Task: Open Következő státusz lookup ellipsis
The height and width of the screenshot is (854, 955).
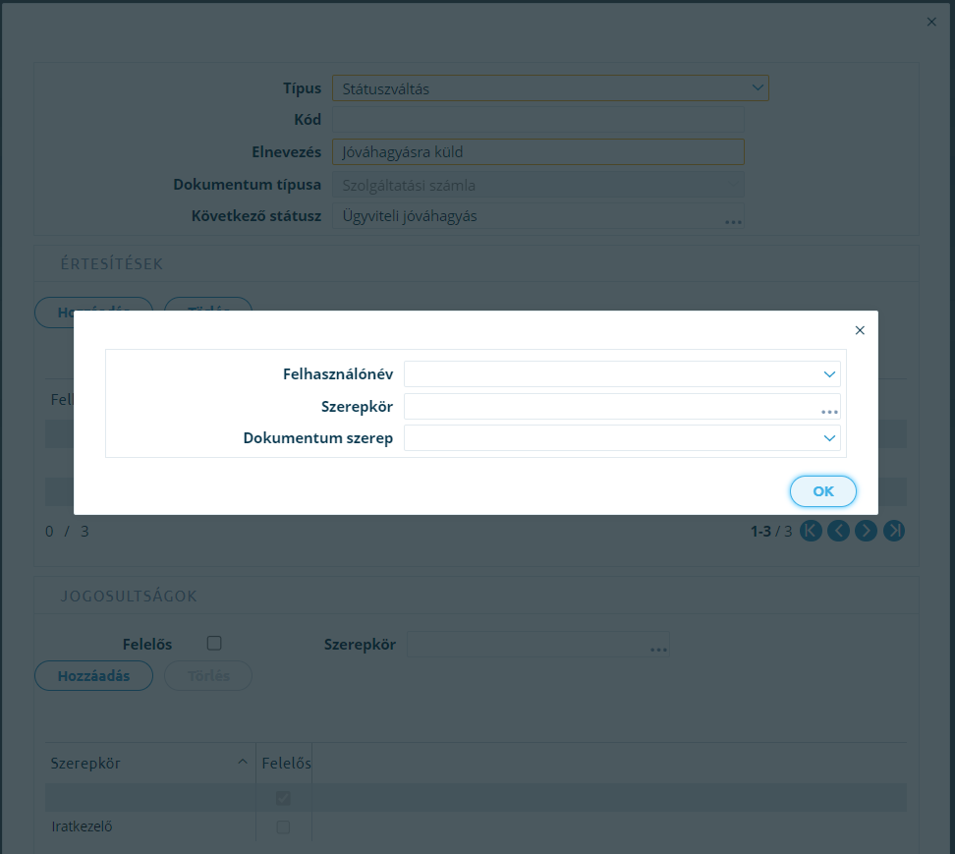Action: click(x=733, y=222)
